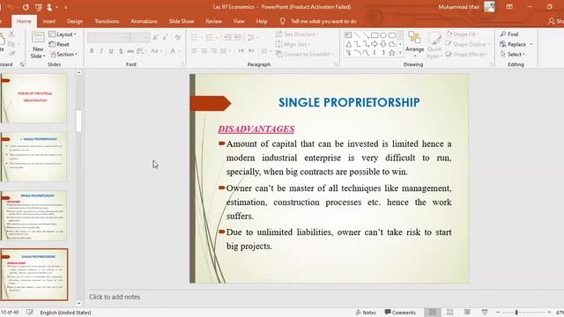
Task: Open the Animations tab
Action: click(144, 21)
